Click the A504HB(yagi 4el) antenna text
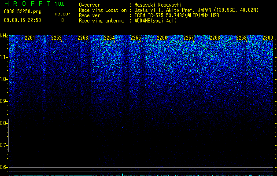Viewport: 277px width, 176px height. 155,21
